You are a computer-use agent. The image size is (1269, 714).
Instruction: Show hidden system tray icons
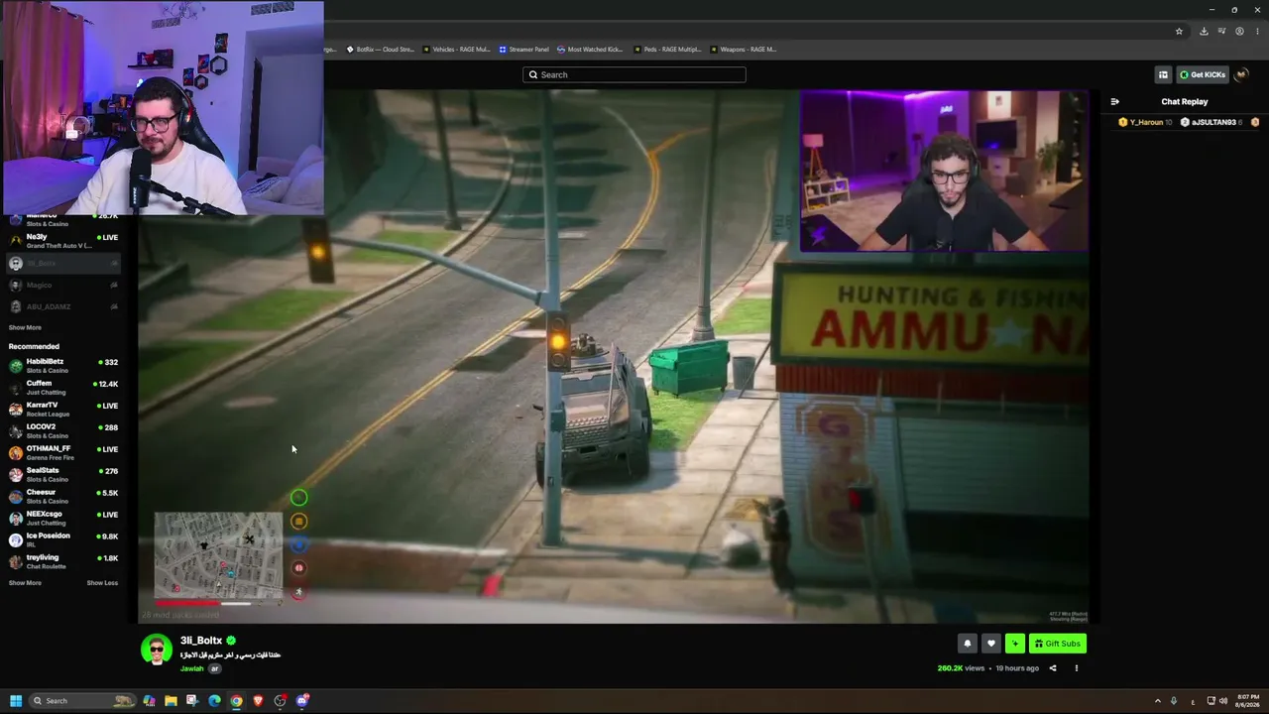point(1157,701)
